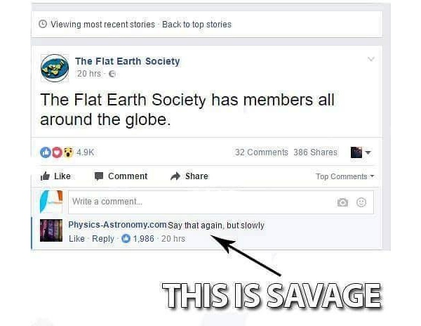Open the Physics-Astronomy.com commenter link
Screen dimensions: 421x326
(x=117, y=225)
